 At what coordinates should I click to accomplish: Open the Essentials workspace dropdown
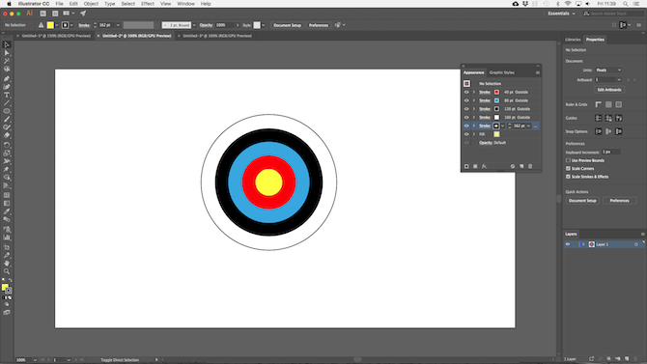(x=561, y=14)
